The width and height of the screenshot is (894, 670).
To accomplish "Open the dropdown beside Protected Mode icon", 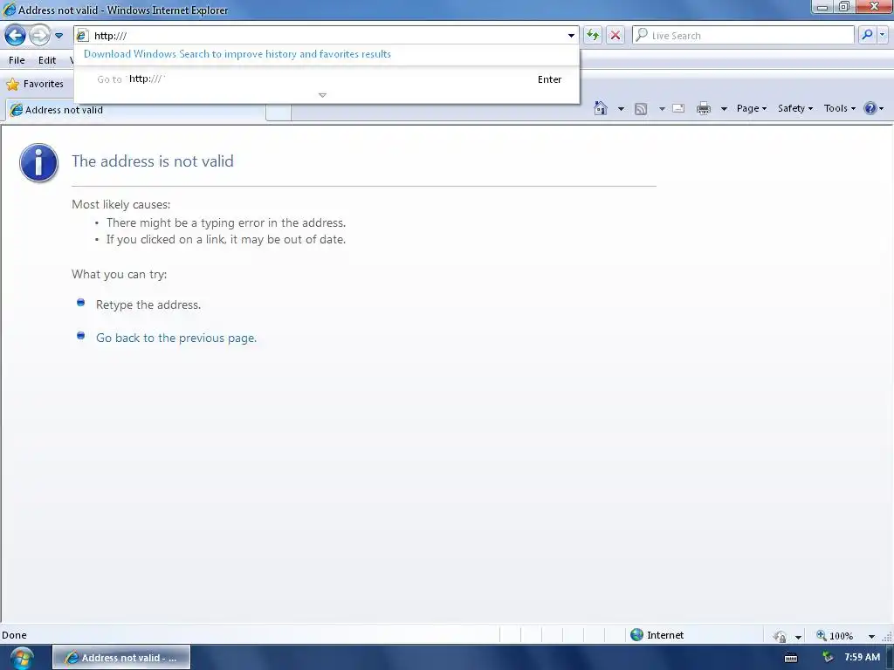I will coord(798,636).
